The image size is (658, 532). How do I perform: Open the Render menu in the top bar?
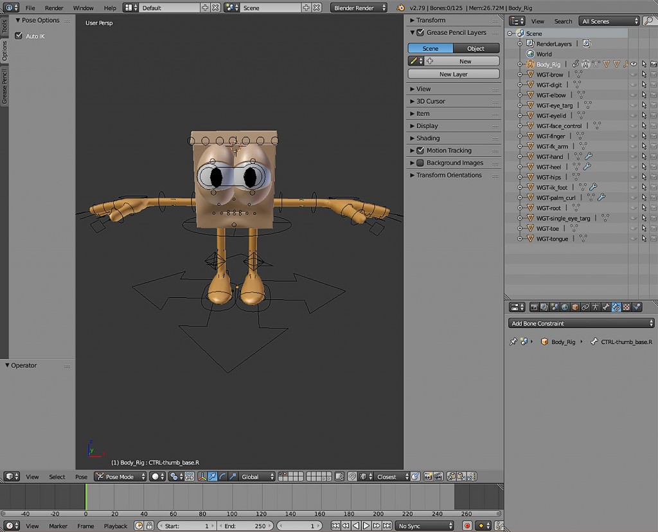[54, 8]
